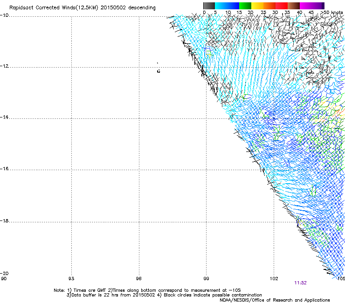345x303 pixels.
Task: Click the yellow 20-25 knots color swatch
Action: pos(257,6)
